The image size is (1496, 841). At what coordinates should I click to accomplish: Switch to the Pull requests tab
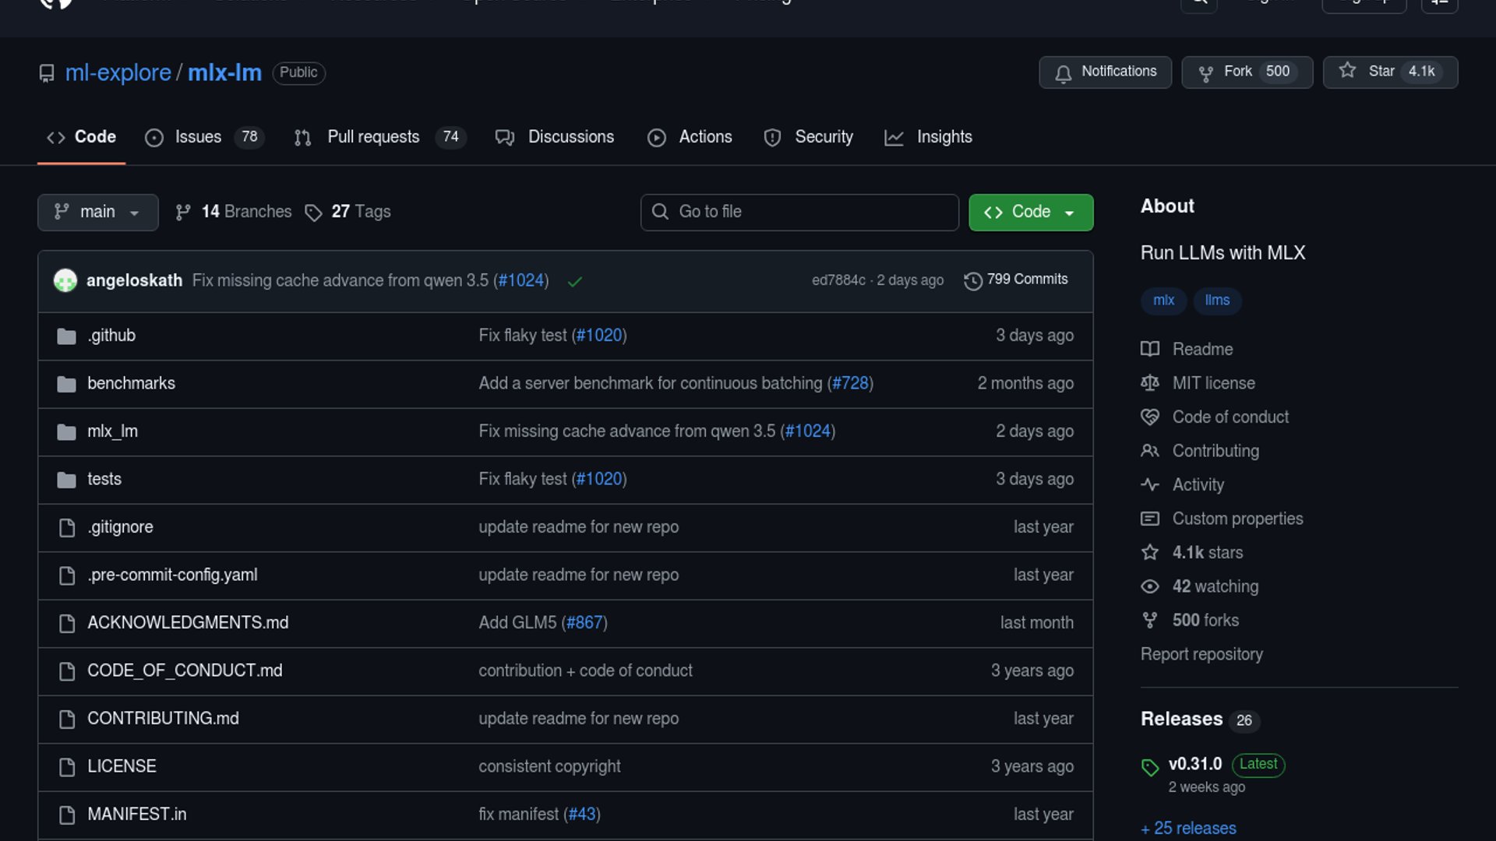click(x=372, y=137)
